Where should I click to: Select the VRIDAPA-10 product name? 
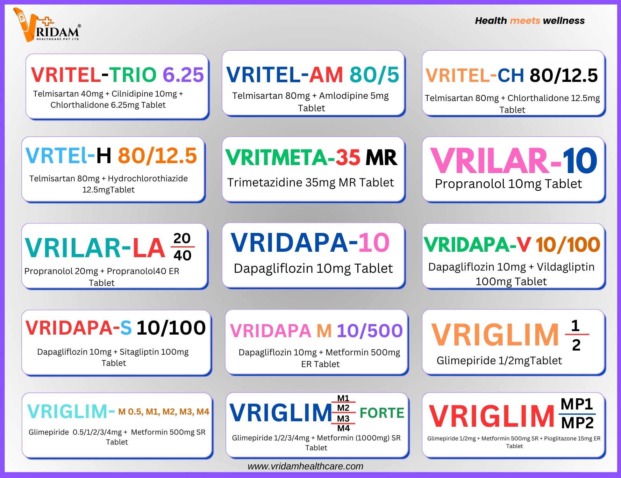310,242
